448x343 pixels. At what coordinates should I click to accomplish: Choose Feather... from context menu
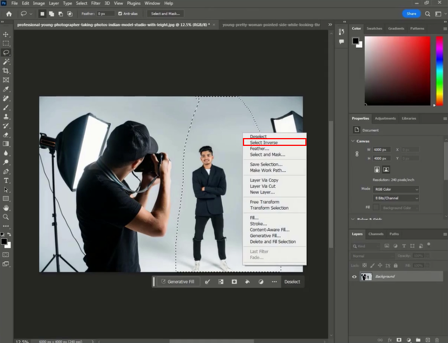[274, 149]
